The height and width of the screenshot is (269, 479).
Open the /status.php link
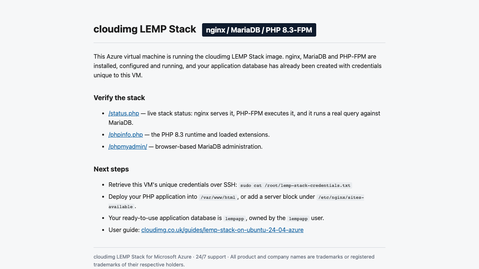[124, 113]
